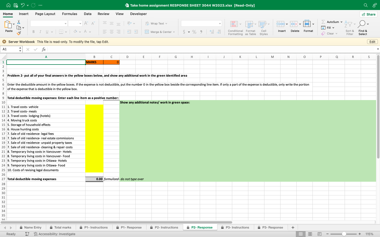Switch to the Formulas ribbon tab
Image resolution: width=380 pixels, height=237 pixels.
(x=69, y=14)
